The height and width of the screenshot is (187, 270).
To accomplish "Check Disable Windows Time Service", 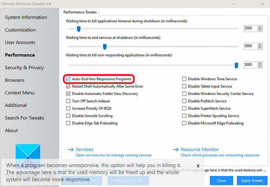I will tap(184, 79).
